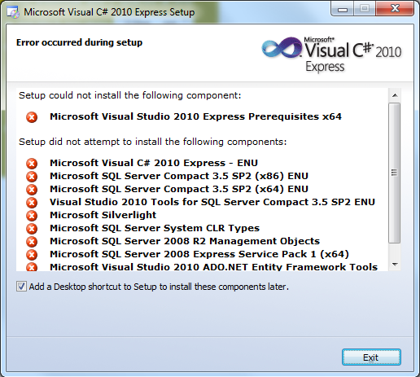Click the error icon next to Visual C# 2010 Express - ENU

pyautogui.click(x=32, y=164)
